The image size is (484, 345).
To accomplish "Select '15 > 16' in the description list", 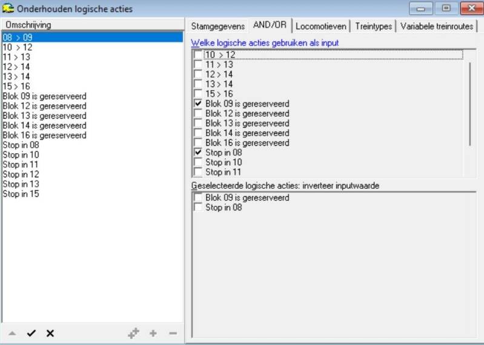I will (x=92, y=87).
